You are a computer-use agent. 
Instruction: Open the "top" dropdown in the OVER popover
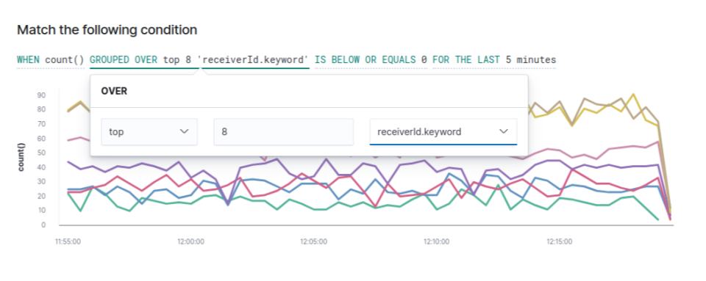point(149,132)
